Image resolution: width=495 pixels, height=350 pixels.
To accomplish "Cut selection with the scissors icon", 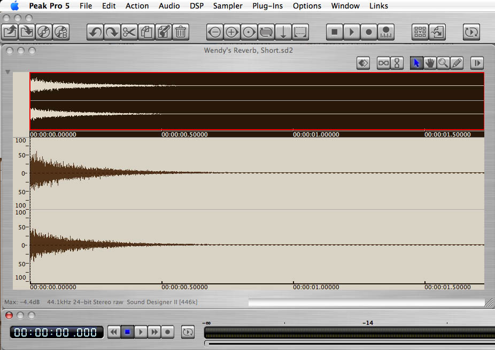I will pyautogui.click(x=129, y=32).
